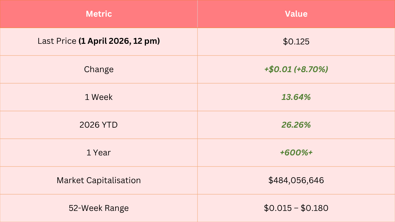Click the dash between the 52-week range values
This screenshot has width=395, height=222.
tap(296, 208)
